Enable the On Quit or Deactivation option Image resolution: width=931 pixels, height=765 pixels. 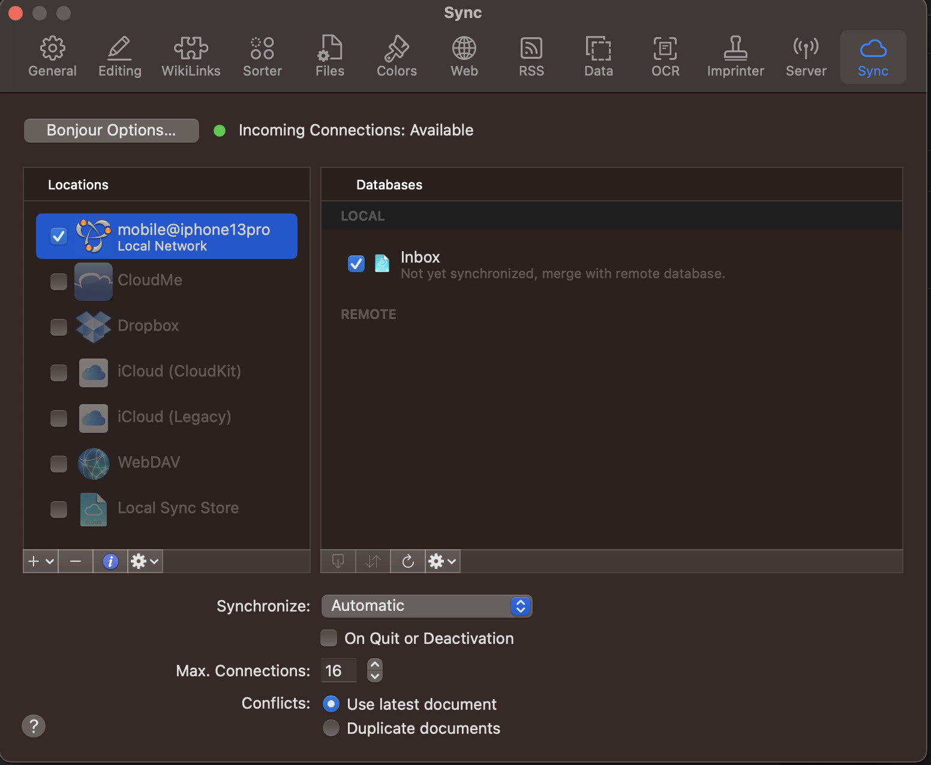pos(329,638)
